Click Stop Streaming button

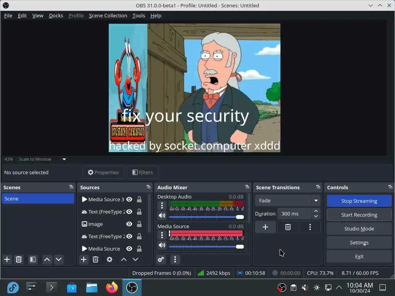tap(359, 201)
